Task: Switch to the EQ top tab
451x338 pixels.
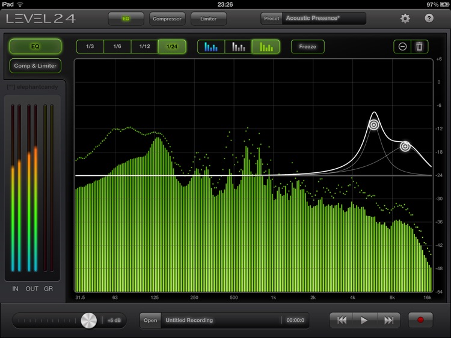Action: [126, 19]
